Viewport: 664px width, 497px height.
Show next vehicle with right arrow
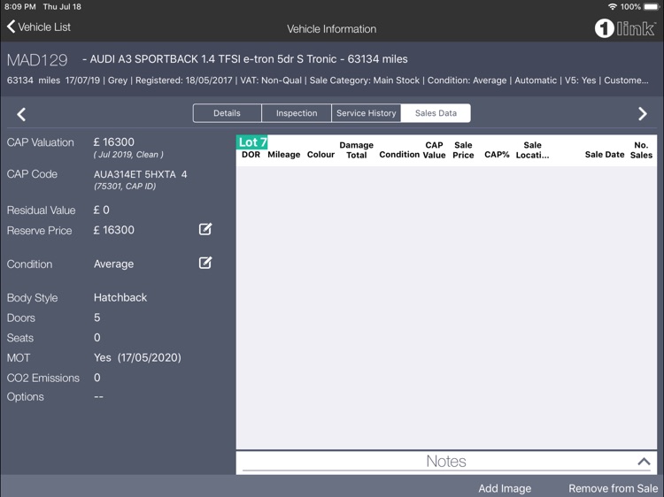[643, 113]
